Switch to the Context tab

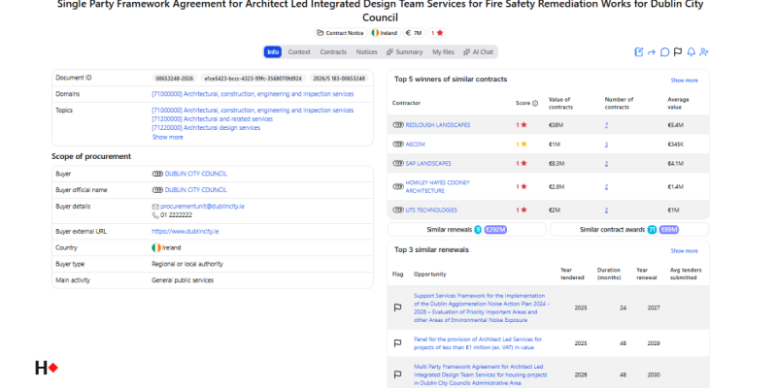299,52
